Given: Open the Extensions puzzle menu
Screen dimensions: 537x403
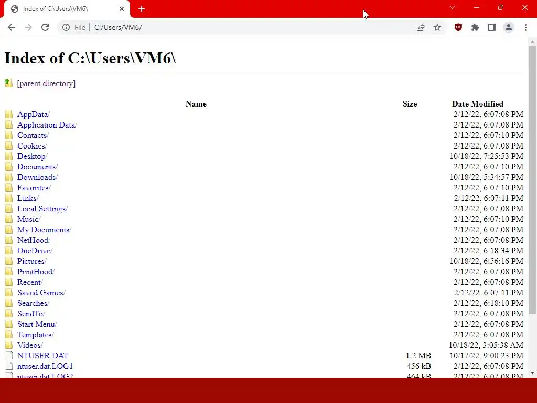Looking at the screenshot, I should point(475,27).
